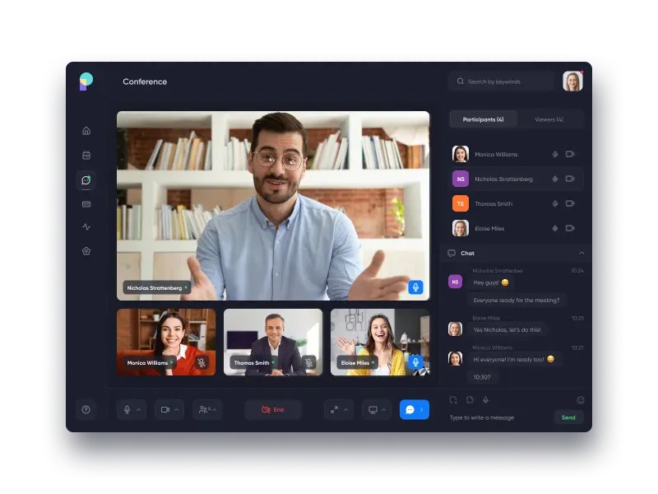Image resolution: width=658 pixels, height=494 pixels.
Task: Select the Conference chat icon in sidebar
Action: pyautogui.click(x=86, y=179)
